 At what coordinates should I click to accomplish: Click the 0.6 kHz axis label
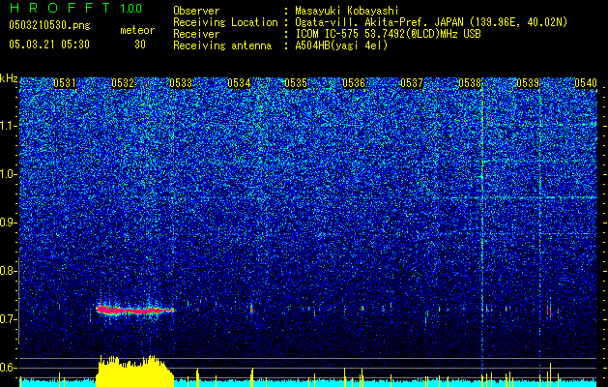click(x=8, y=368)
